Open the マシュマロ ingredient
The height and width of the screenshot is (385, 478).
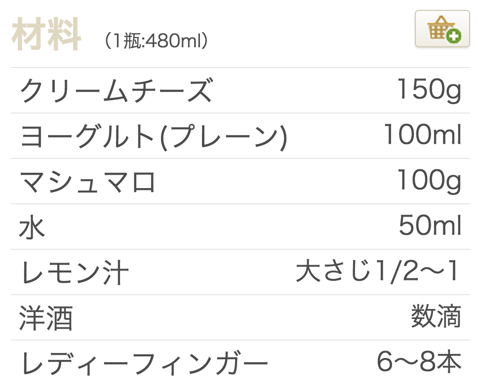(87, 182)
